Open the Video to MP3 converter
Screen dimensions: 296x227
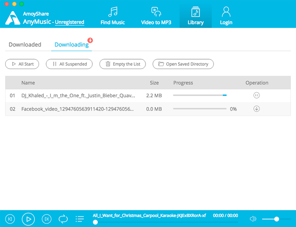tap(156, 16)
